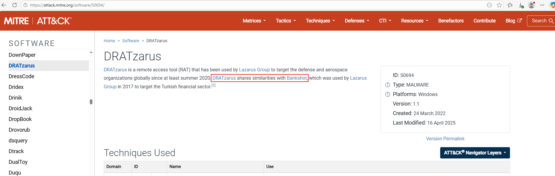This screenshot has width=555, height=176.
Task: Open Resources dropdown menu
Action: click(x=415, y=21)
